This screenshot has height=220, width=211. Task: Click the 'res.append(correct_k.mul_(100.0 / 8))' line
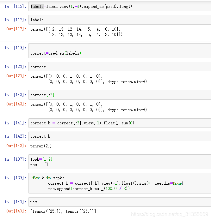tap(89, 189)
